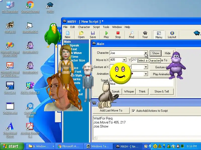Click the Play Animation button
Viewport: 201px width, 150px height.
[x=162, y=74]
